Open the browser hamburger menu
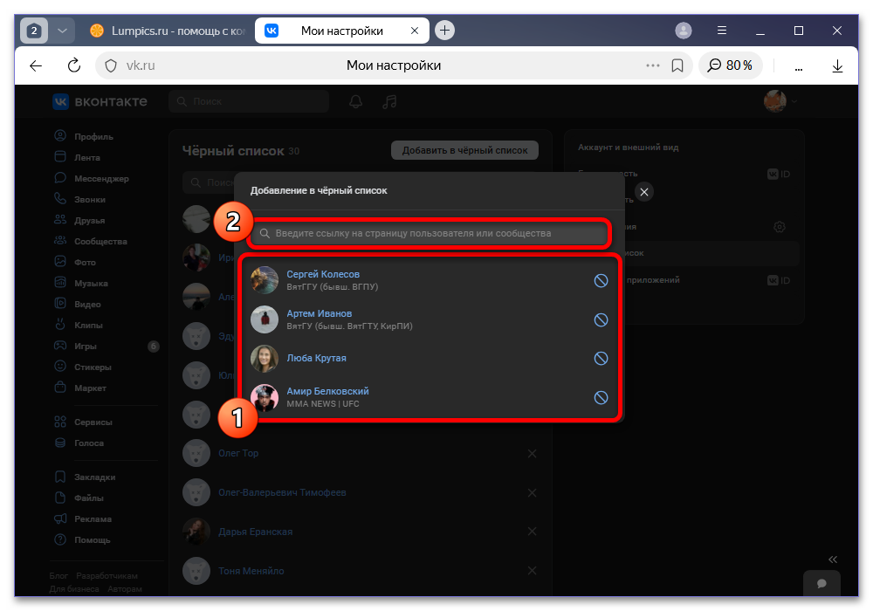 click(x=722, y=31)
